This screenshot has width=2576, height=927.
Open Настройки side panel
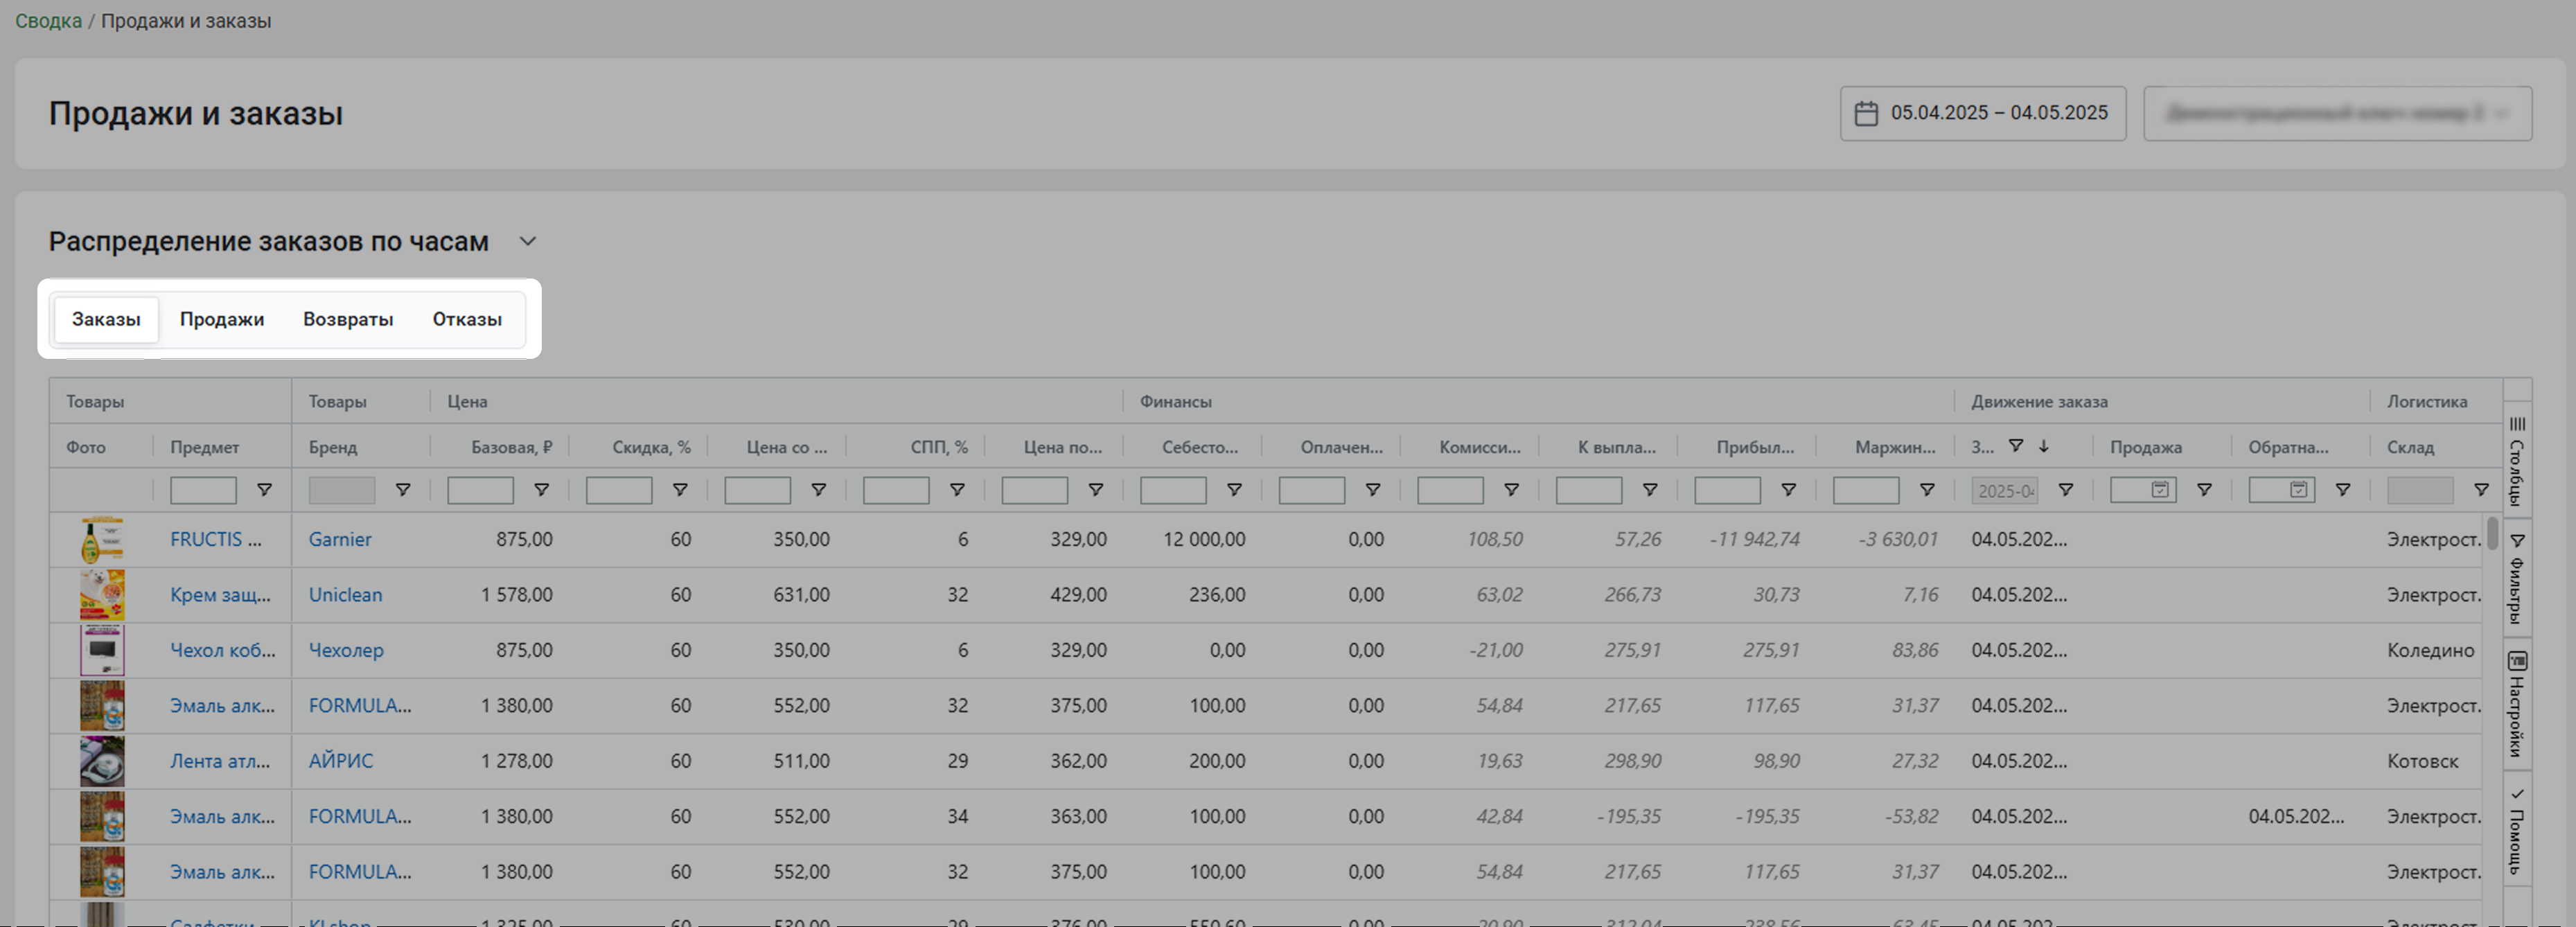[2517, 704]
